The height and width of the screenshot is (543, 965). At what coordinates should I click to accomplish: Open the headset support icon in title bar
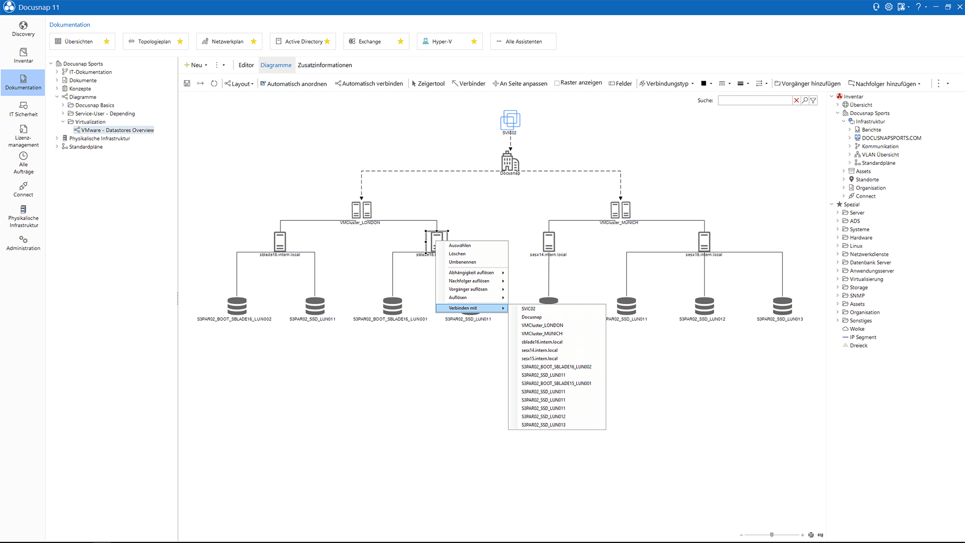click(x=876, y=7)
